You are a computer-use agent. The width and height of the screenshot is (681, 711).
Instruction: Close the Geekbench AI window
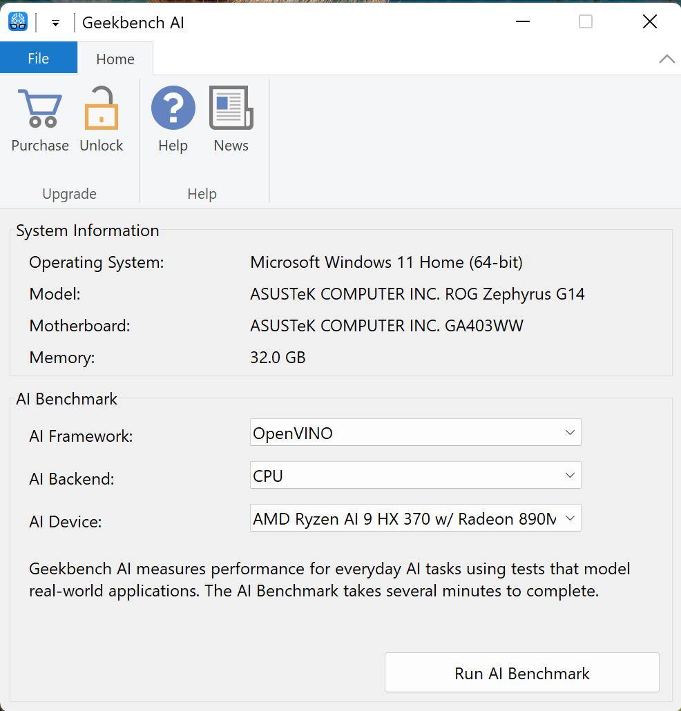(x=649, y=22)
